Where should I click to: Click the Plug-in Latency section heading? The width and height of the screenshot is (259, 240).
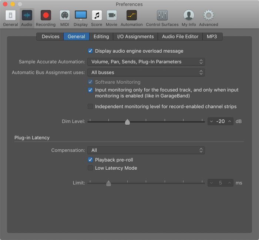click(x=32, y=138)
